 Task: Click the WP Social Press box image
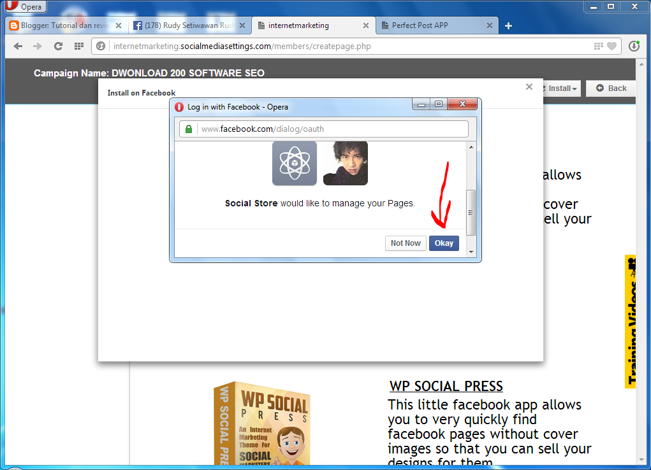(261, 423)
